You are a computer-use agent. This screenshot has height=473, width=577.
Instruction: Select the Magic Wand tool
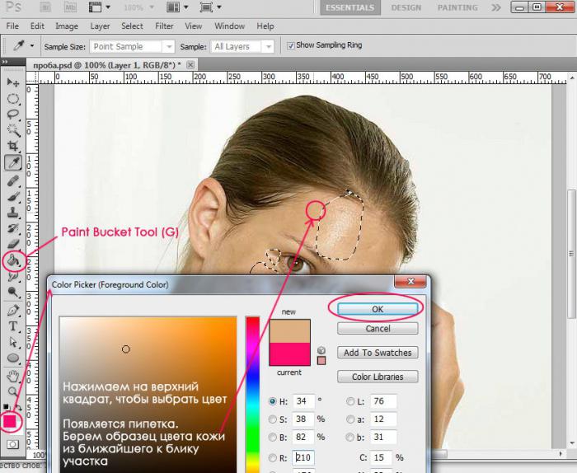[x=13, y=130]
